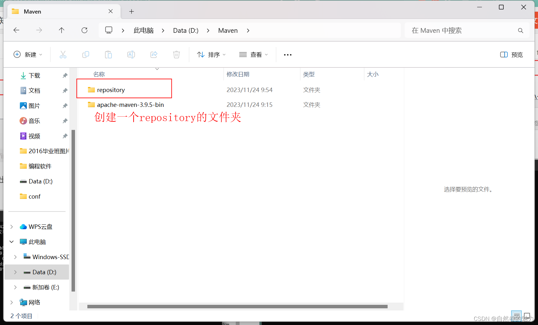Open 视频 in quick access

34,136
